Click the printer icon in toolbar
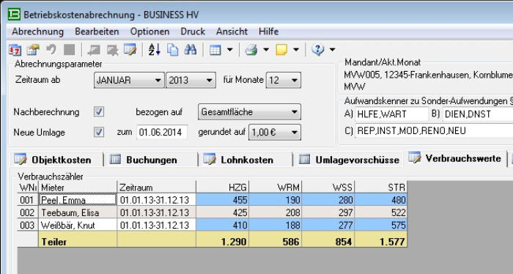The width and height of the screenshot is (513, 274). 251,50
